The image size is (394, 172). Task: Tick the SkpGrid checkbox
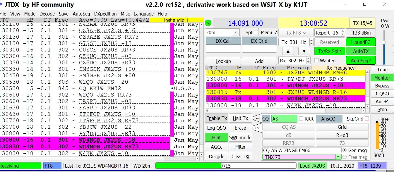pyautogui.click(x=366, y=118)
